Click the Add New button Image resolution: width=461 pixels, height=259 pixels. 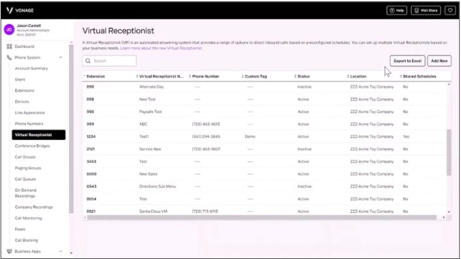tap(439, 61)
